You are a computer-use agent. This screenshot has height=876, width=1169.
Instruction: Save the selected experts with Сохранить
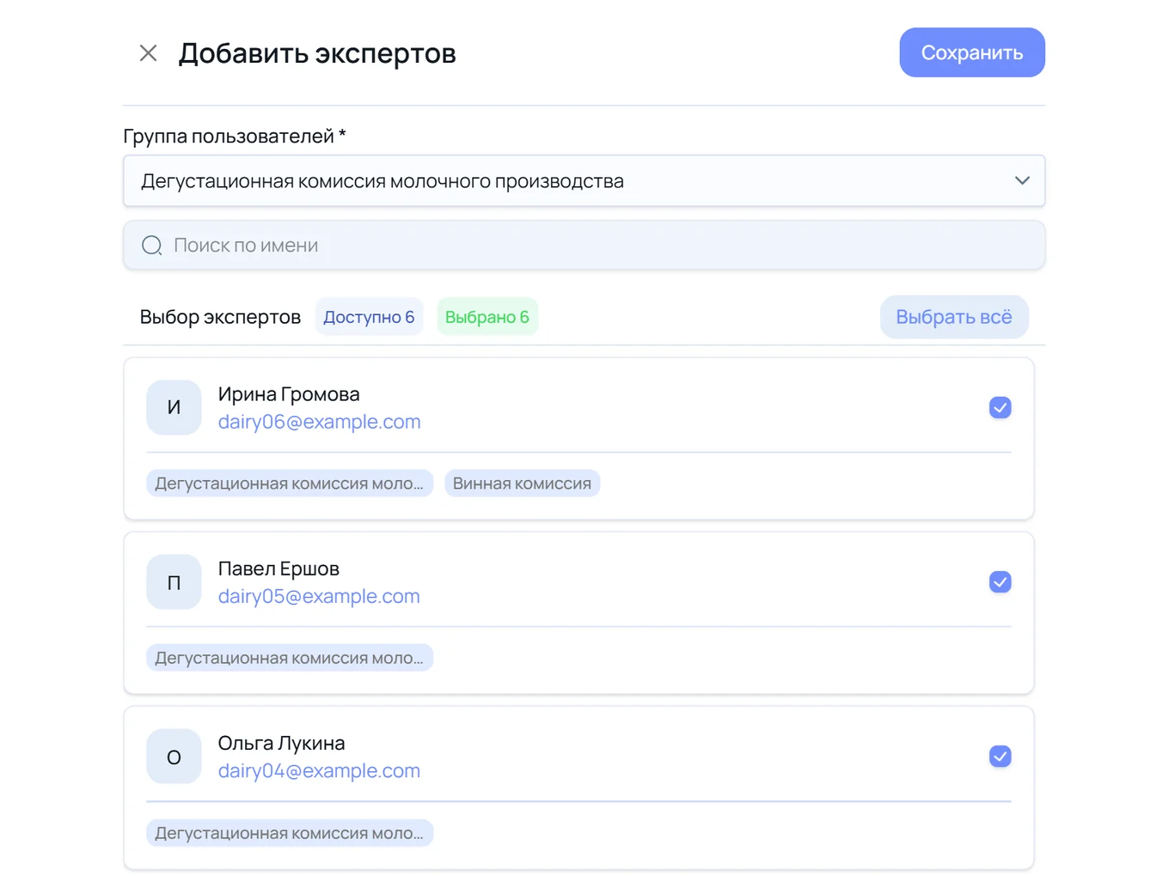(972, 52)
